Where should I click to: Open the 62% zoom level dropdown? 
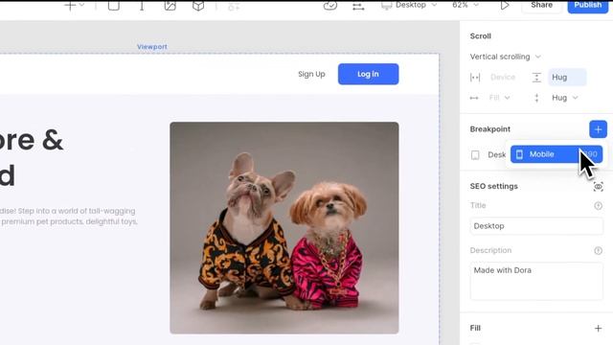(x=465, y=5)
